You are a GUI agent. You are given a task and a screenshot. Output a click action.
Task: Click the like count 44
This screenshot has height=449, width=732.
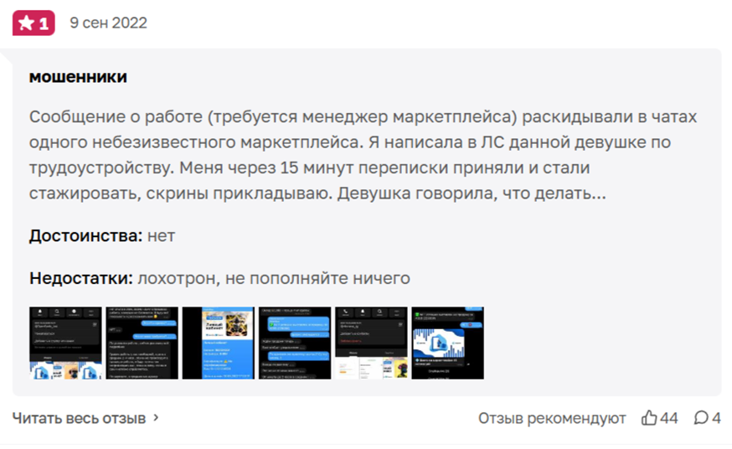[x=669, y=418]
